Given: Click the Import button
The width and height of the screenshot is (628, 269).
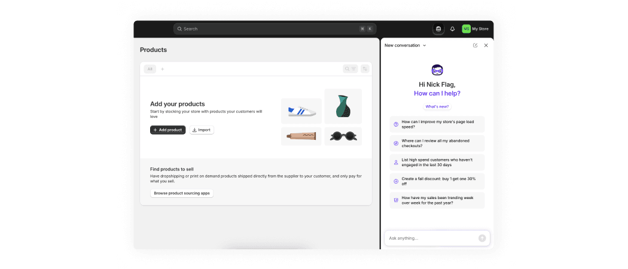Looking at the screenshot, I should tap(202, 130).
